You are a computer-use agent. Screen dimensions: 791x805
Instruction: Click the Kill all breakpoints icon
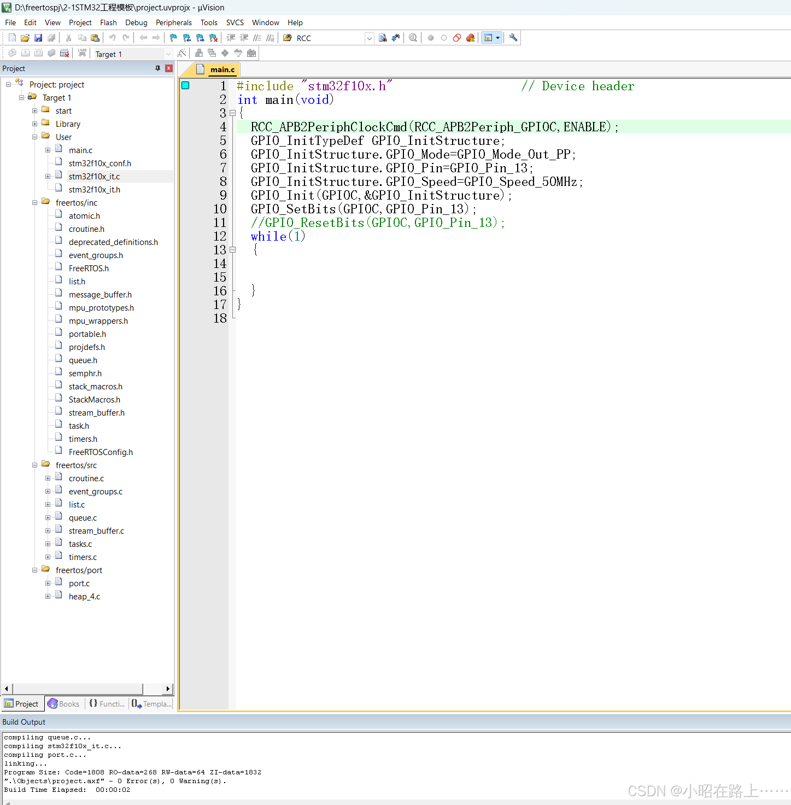point(470,38)
